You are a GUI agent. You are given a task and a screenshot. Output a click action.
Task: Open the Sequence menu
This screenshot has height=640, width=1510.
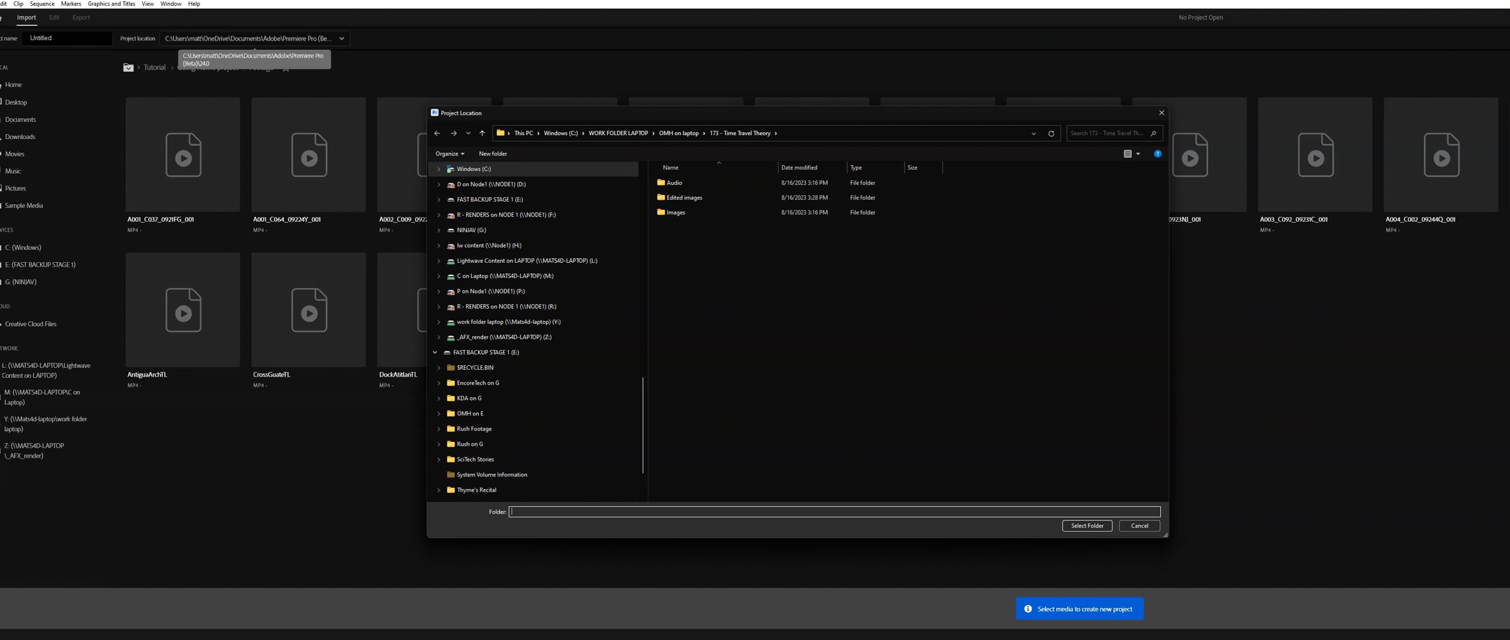pyautogui.click(x=42, y=4)
